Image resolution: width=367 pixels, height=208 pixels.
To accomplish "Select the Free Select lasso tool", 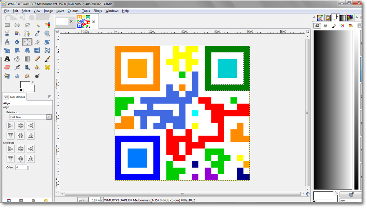I will click(27, 25).
